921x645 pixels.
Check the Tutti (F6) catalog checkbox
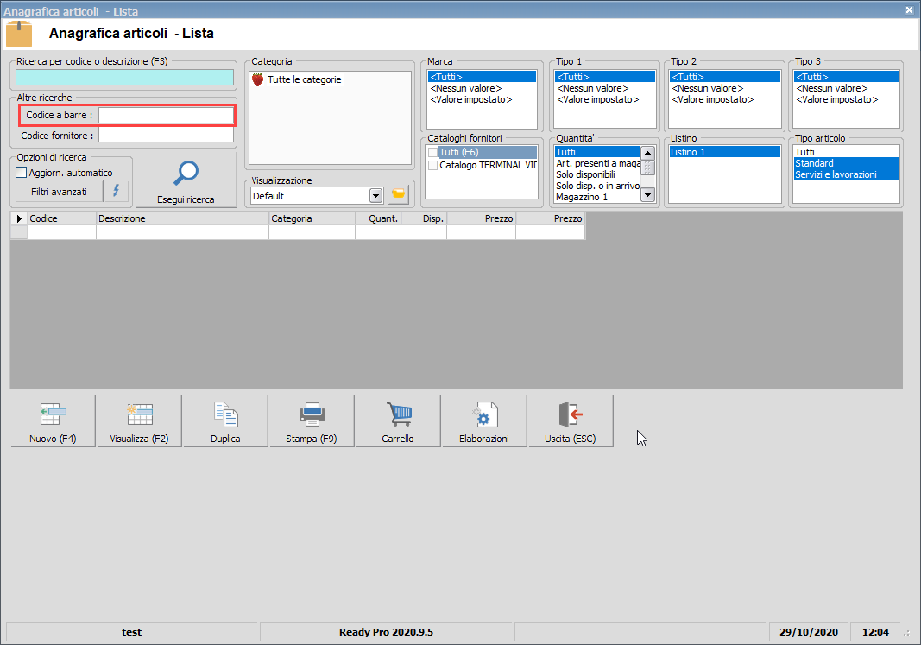(432, 152)
